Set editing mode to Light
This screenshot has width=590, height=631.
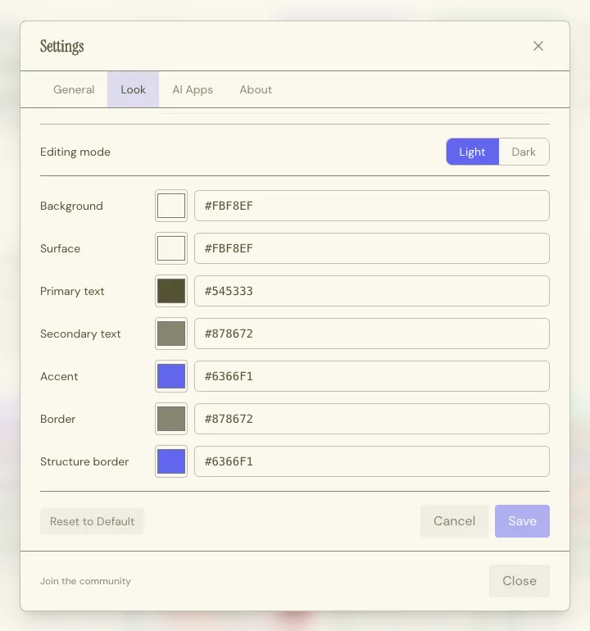coord(473,152)
